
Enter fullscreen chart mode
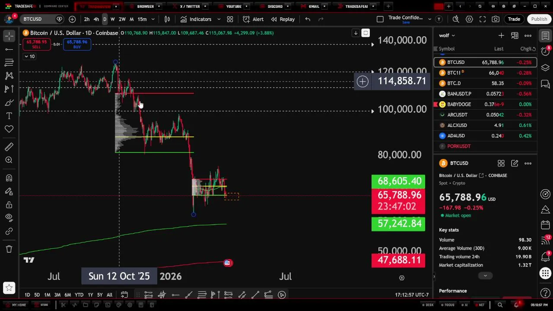[483, 19]
